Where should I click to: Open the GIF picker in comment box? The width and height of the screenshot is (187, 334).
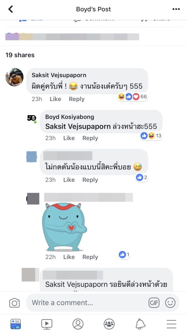click(154, 303)
